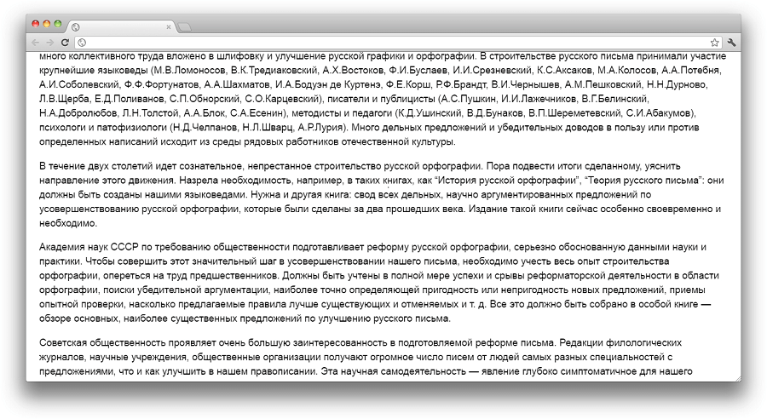Click the name "С.И.Абакумов"
The width and height of the screenshot is (767, 419).
659,113
